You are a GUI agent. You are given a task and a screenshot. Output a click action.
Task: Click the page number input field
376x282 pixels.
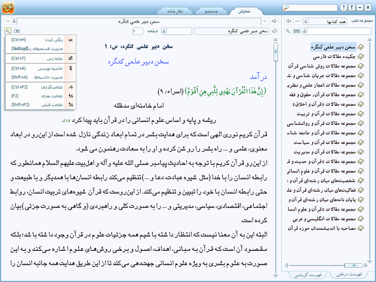click(138, 31)
